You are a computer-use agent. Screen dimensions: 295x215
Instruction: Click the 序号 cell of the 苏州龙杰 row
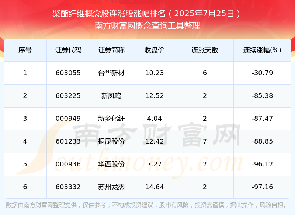25,187
